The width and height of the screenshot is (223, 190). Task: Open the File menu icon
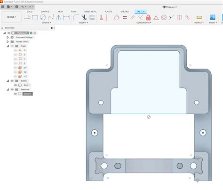[8, 7]
